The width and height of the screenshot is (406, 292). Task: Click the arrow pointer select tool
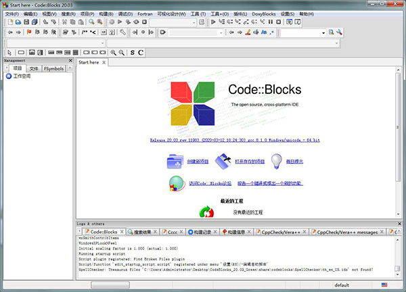(x=10, y=53)
